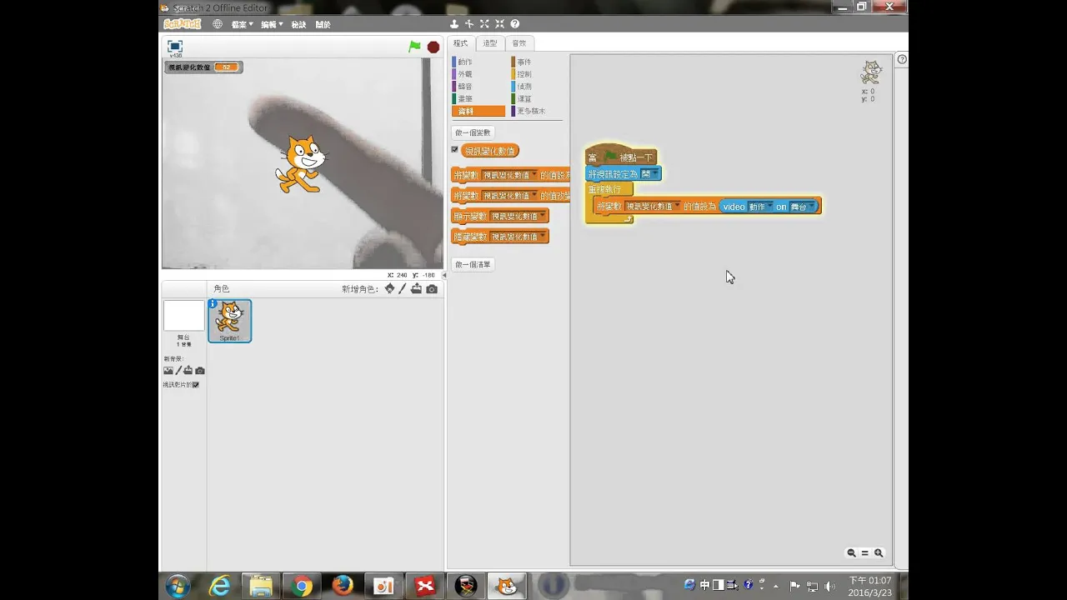Open the language globe menu
Image resolution: width=1067 pixels, height=600 pixels.
[x=218, y=24]
